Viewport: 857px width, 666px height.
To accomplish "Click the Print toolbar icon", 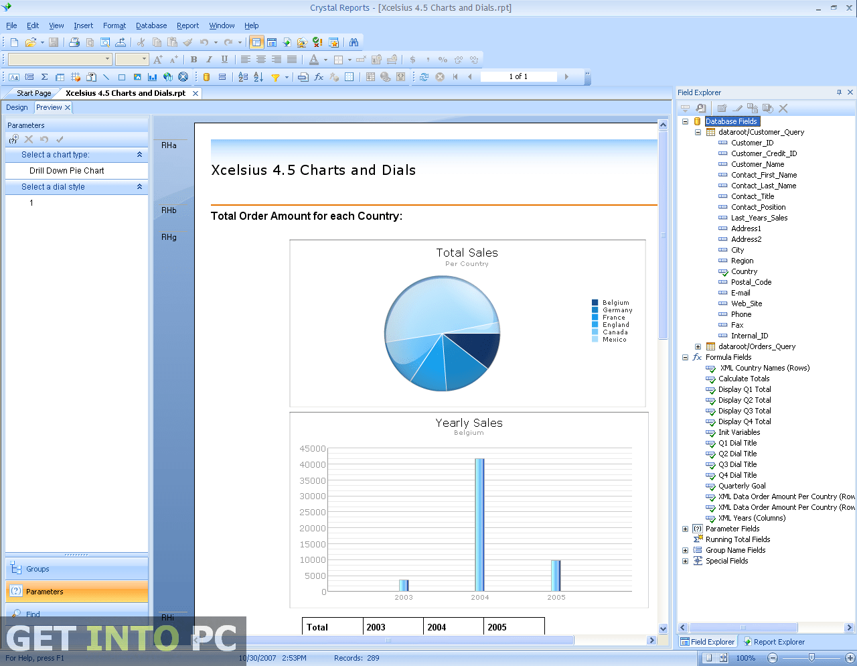I will (x=75, y=42).
